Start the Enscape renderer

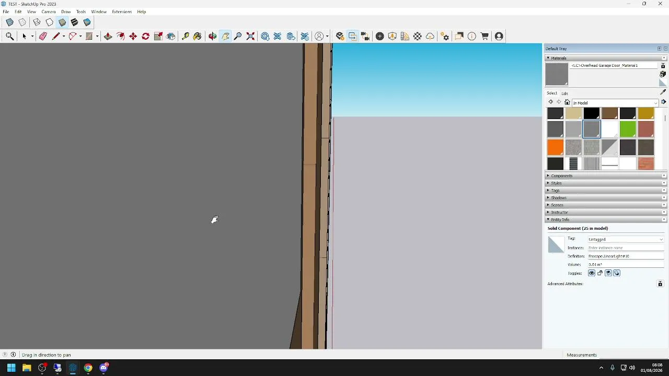point(340,36)
